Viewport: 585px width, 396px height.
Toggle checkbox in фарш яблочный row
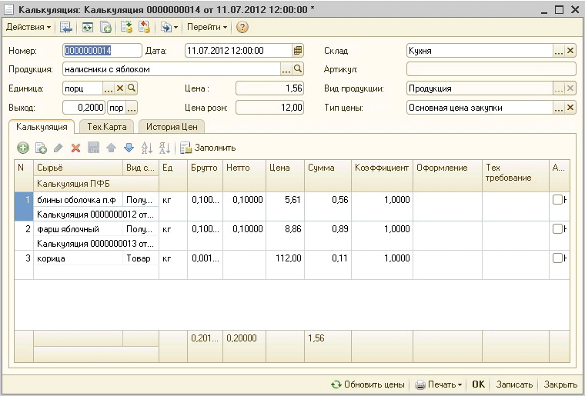[x=557, y=229]
